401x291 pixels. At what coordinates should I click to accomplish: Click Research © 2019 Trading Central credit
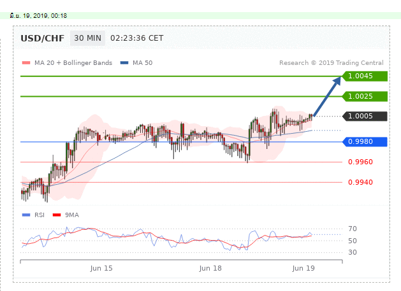[x=331, y=63]
